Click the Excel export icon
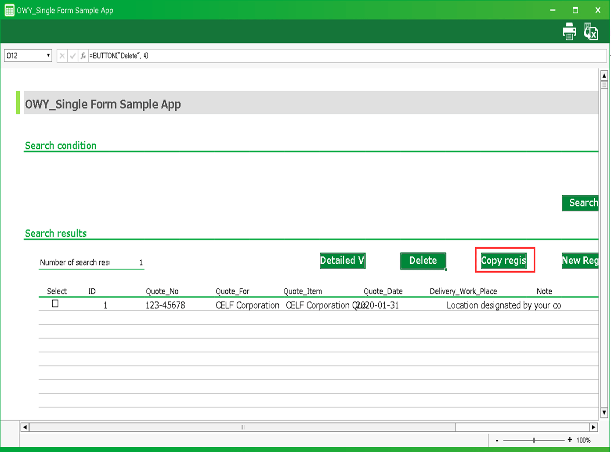The image size is (611, 452). 591,32
